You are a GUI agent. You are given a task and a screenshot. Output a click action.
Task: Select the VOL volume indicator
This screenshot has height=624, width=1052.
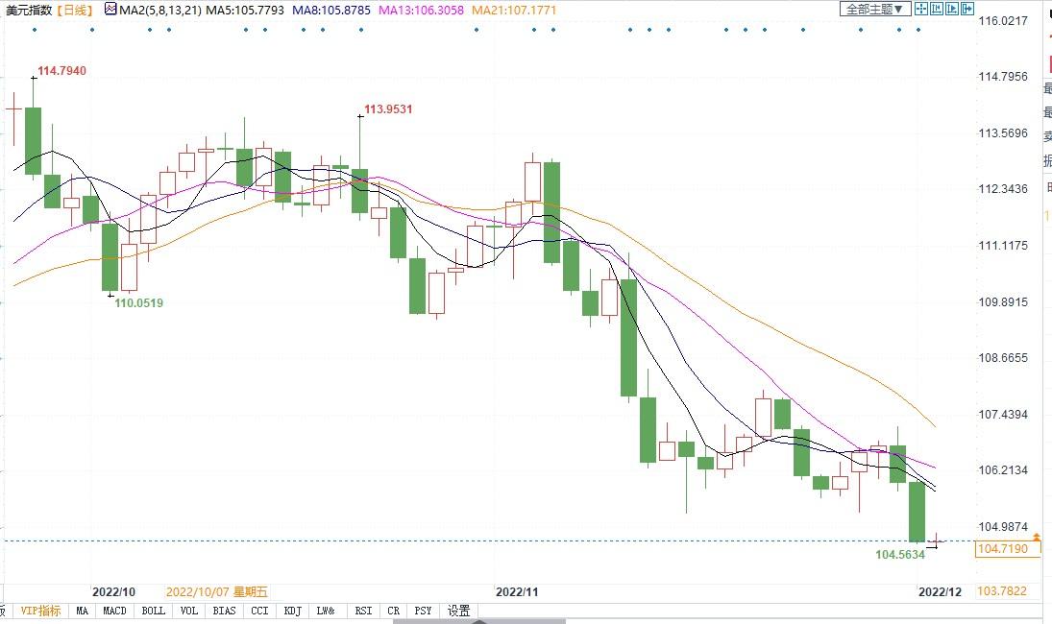(189, 611)
